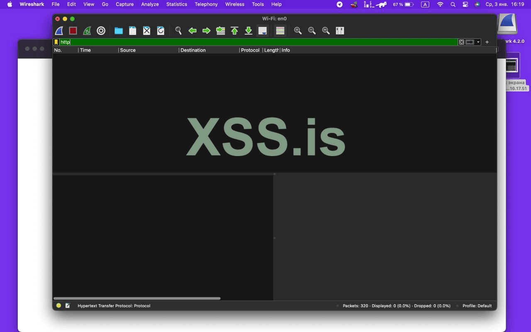Start capturing packets with the shark fin icon

pos(59,31)
